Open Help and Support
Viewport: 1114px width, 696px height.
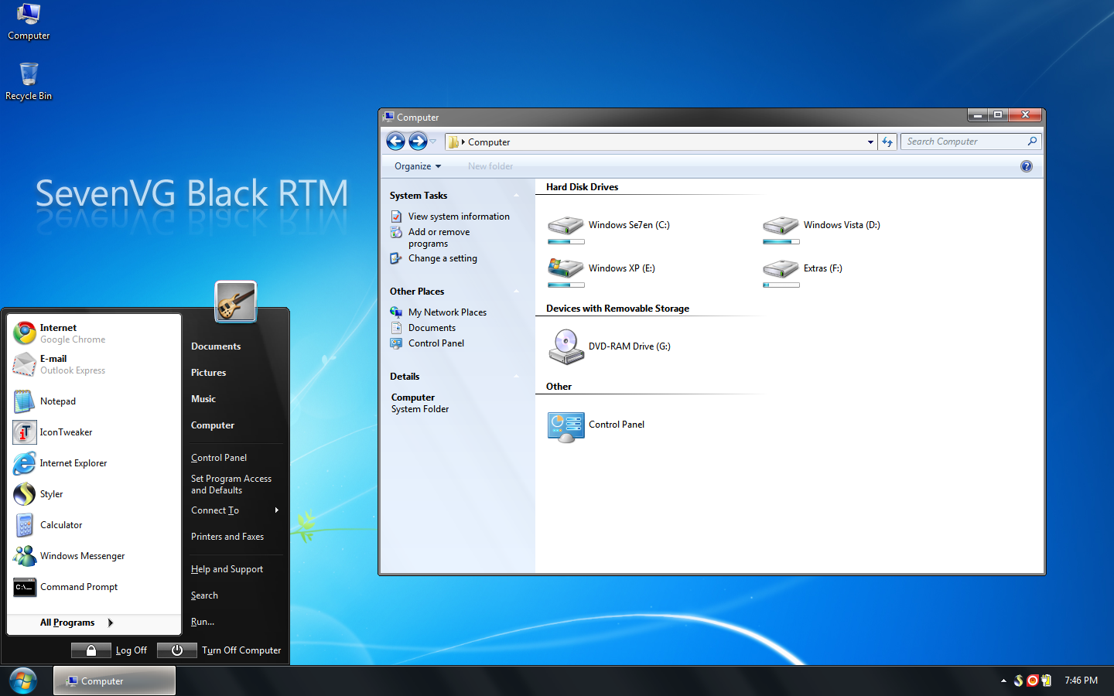pos(227,569)
